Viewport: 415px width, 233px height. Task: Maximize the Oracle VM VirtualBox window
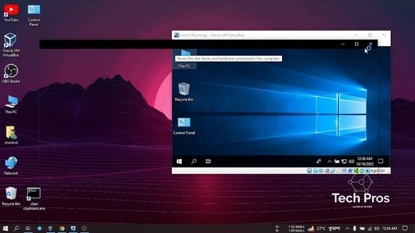pos(370,35)
